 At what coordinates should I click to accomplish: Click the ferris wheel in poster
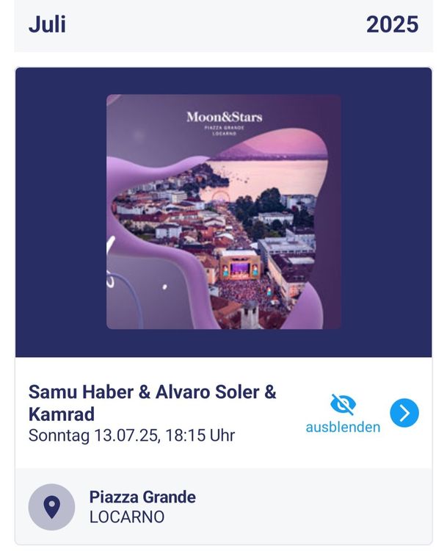click(220, 198)
